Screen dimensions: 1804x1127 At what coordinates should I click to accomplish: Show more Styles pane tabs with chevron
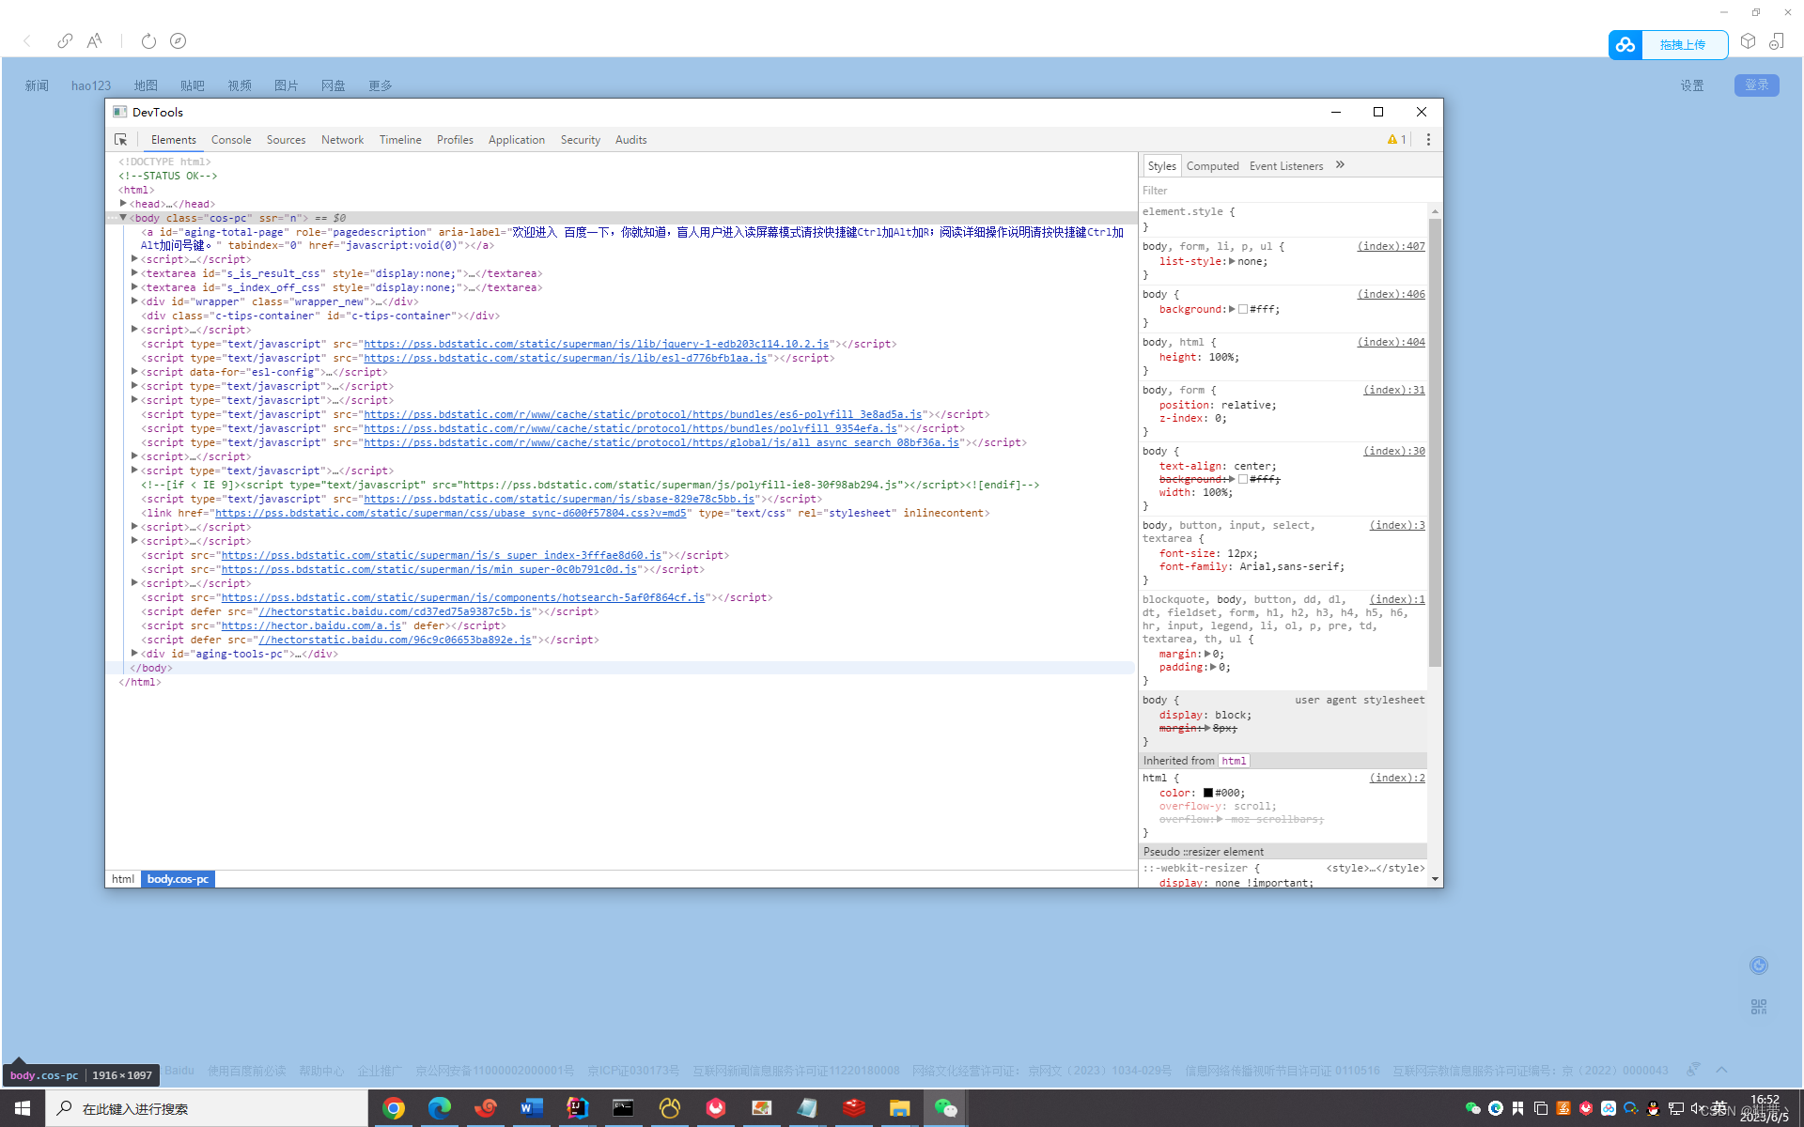point(1340,165)
